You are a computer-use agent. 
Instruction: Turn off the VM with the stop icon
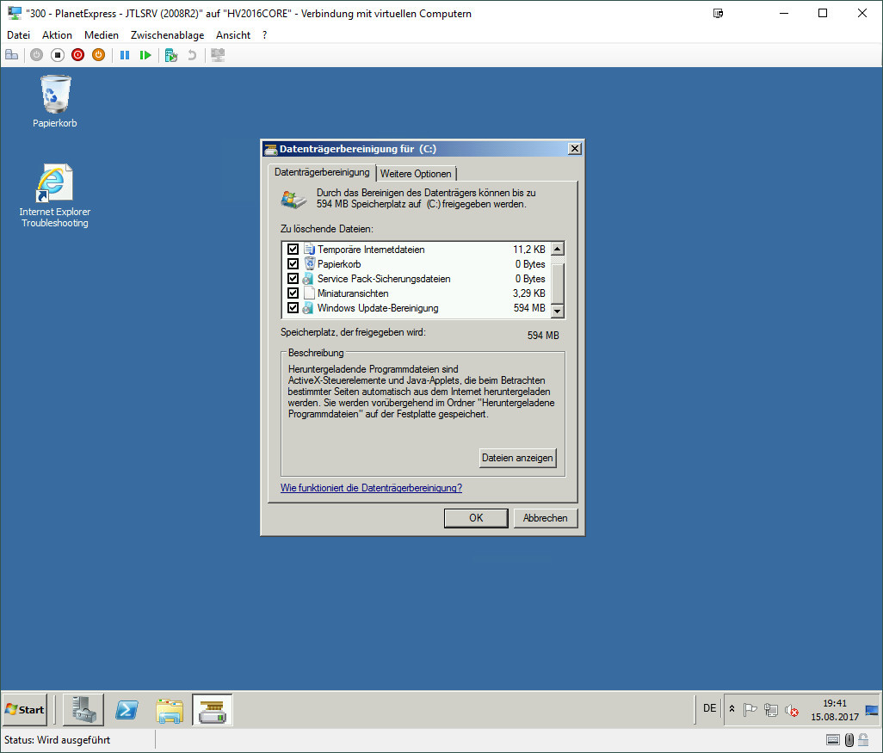tap(58, 55)
